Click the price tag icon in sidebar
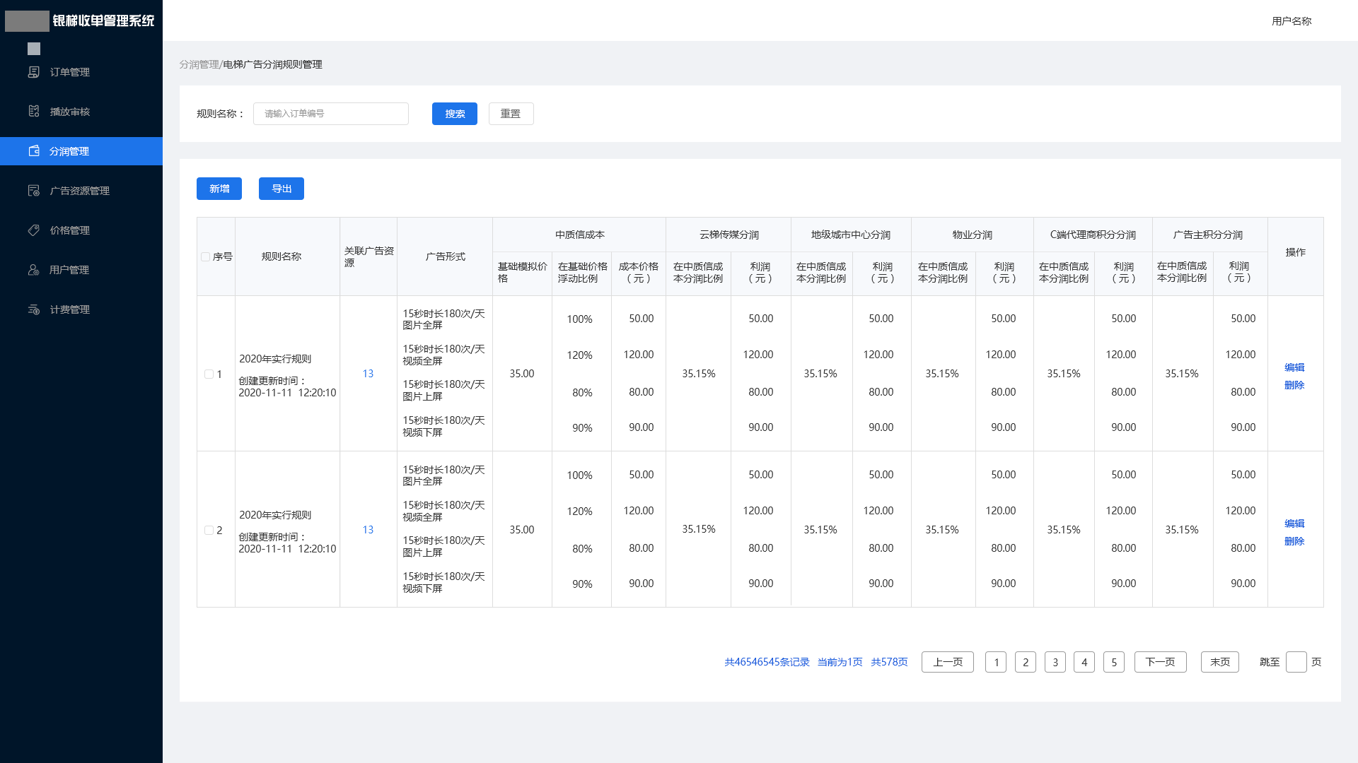The image size is (1358, 763). click(33, 230)
